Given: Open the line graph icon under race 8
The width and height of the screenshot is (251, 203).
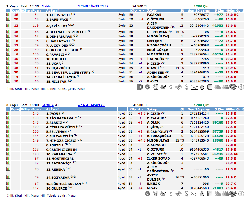Looking at the screenshot, I should [x=194, y=194].
